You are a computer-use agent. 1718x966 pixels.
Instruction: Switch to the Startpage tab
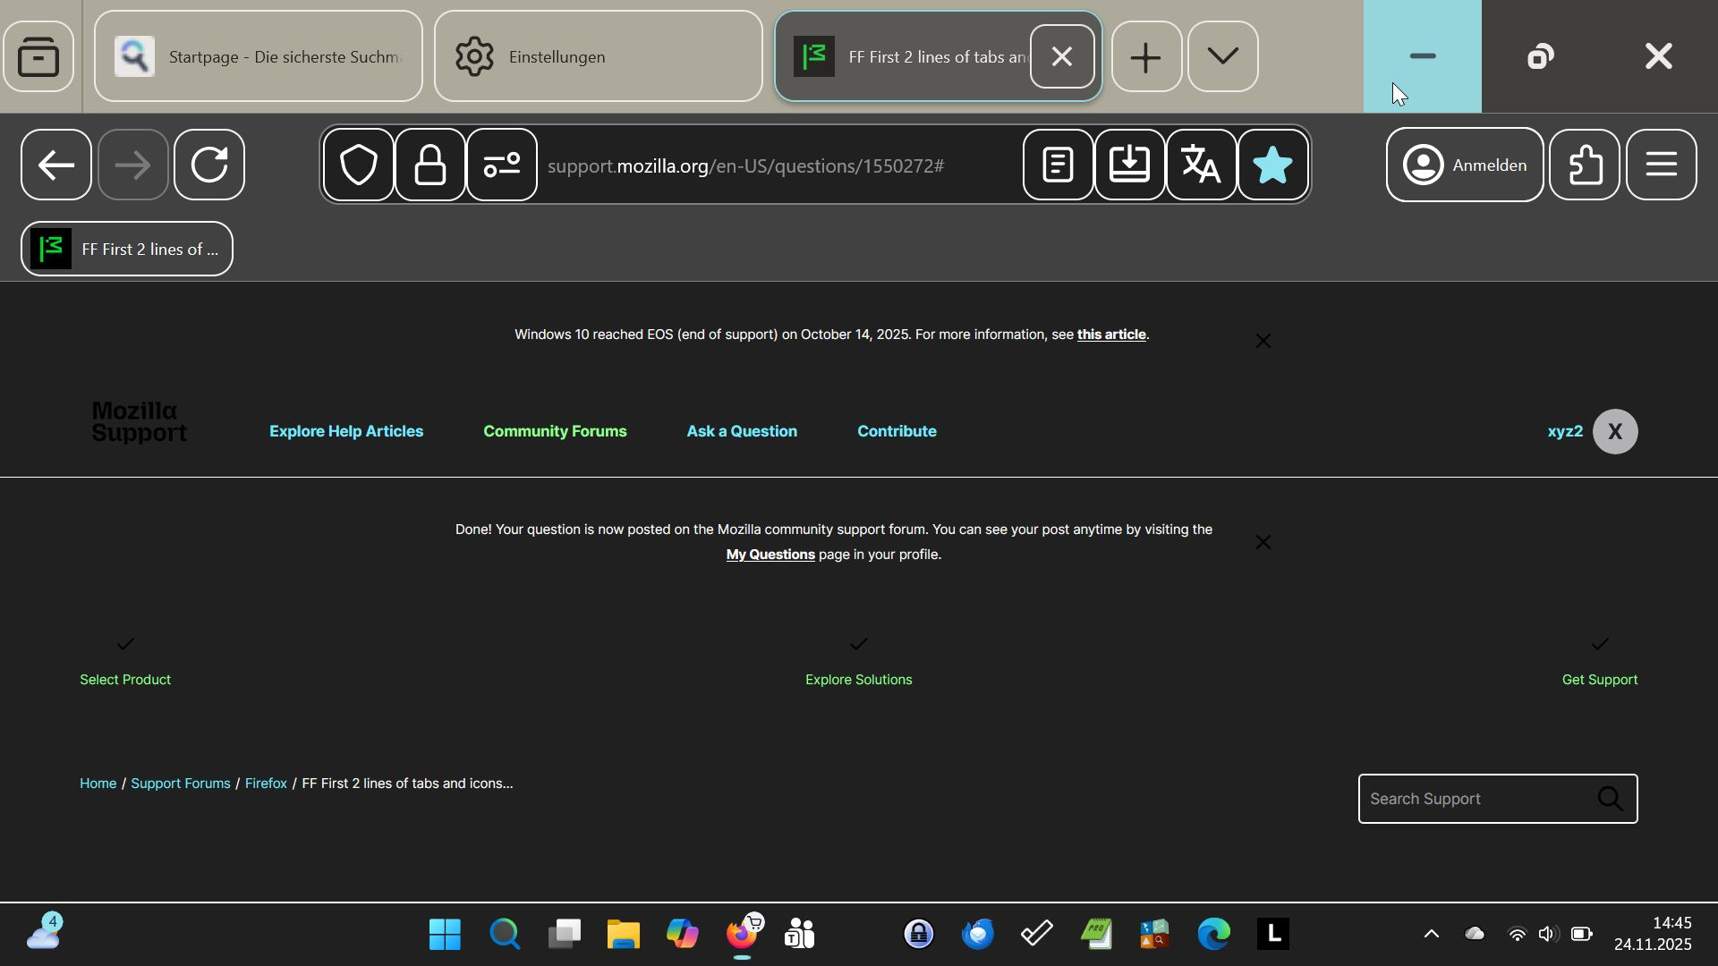[x=258, y=57]
